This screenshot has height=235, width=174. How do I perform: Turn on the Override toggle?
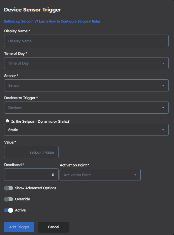pos(8,199)
